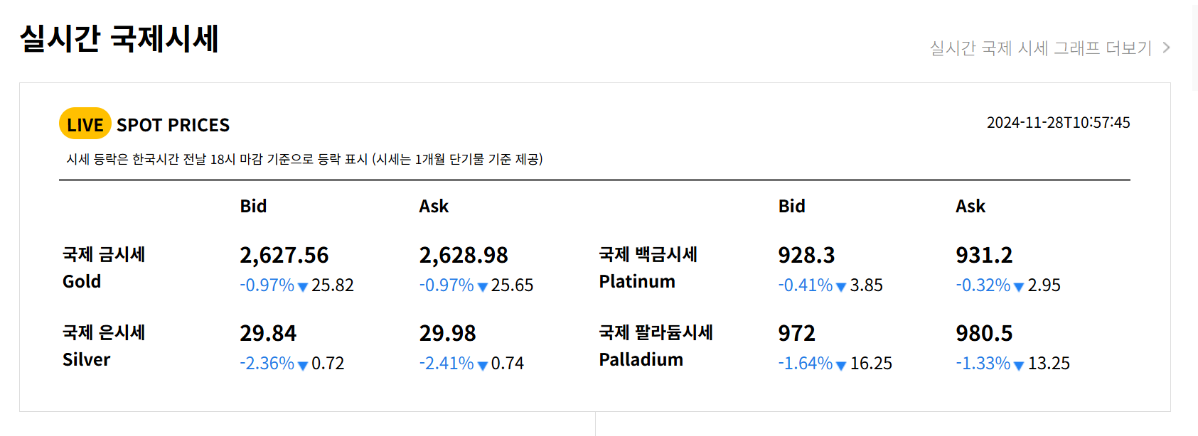Click Gold bid price 2,627.56

pyautogui.click(x=284, y=255)
